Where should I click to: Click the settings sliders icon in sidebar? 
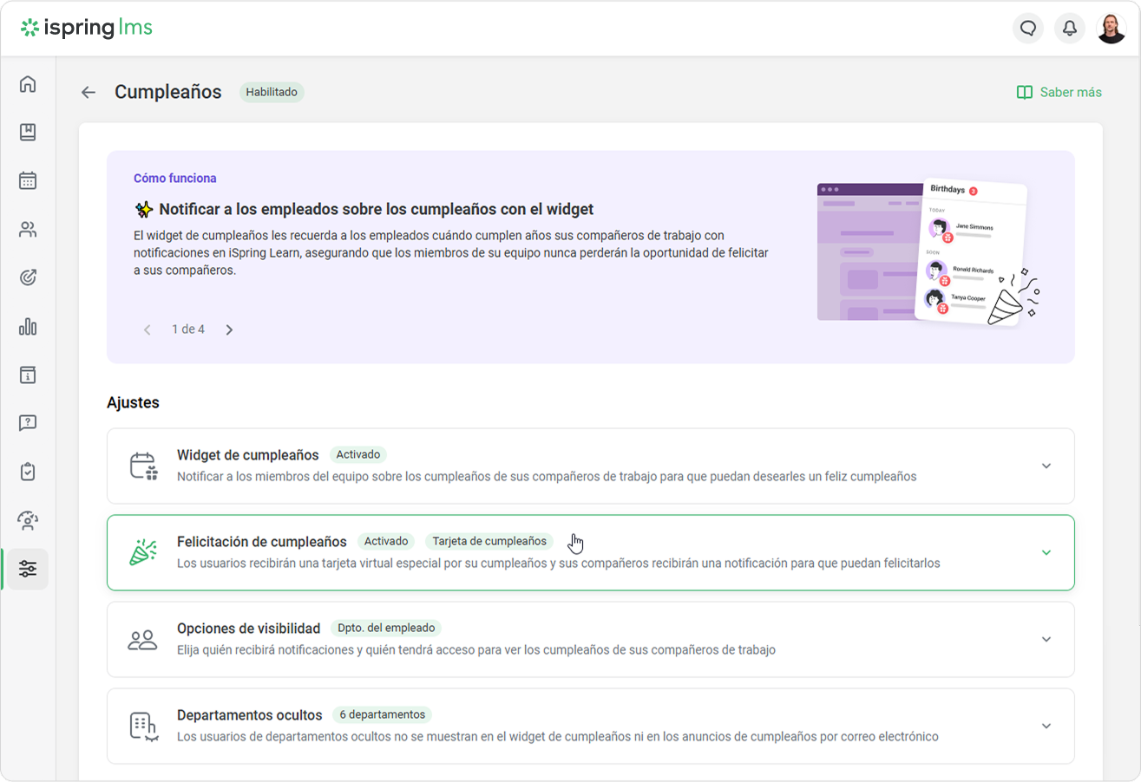tap(28, 569)
